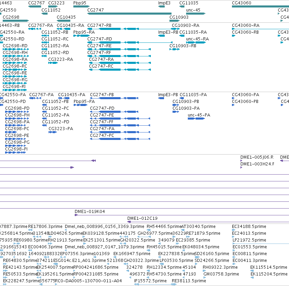The width and height of the screenshot is (289, 286).
Task: Open the CG2767-RA transcript label
Action: click(x=40, y=25)
